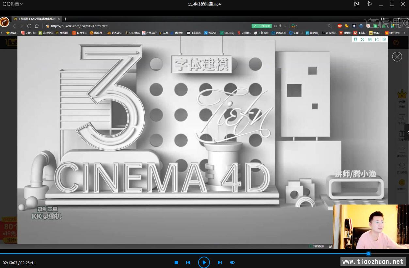Open the 68Design bookmark
The height and width of the screenshot is (268, 409).
coord(228,33)
